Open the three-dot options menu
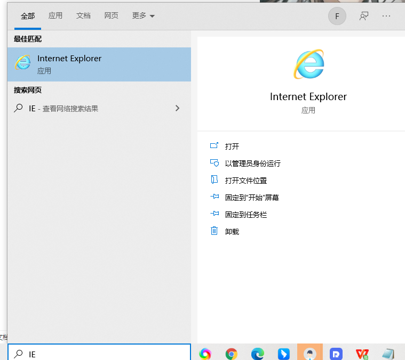Image resolution: width=405 pixels, height=360 pixels. [x=386, y=16]
